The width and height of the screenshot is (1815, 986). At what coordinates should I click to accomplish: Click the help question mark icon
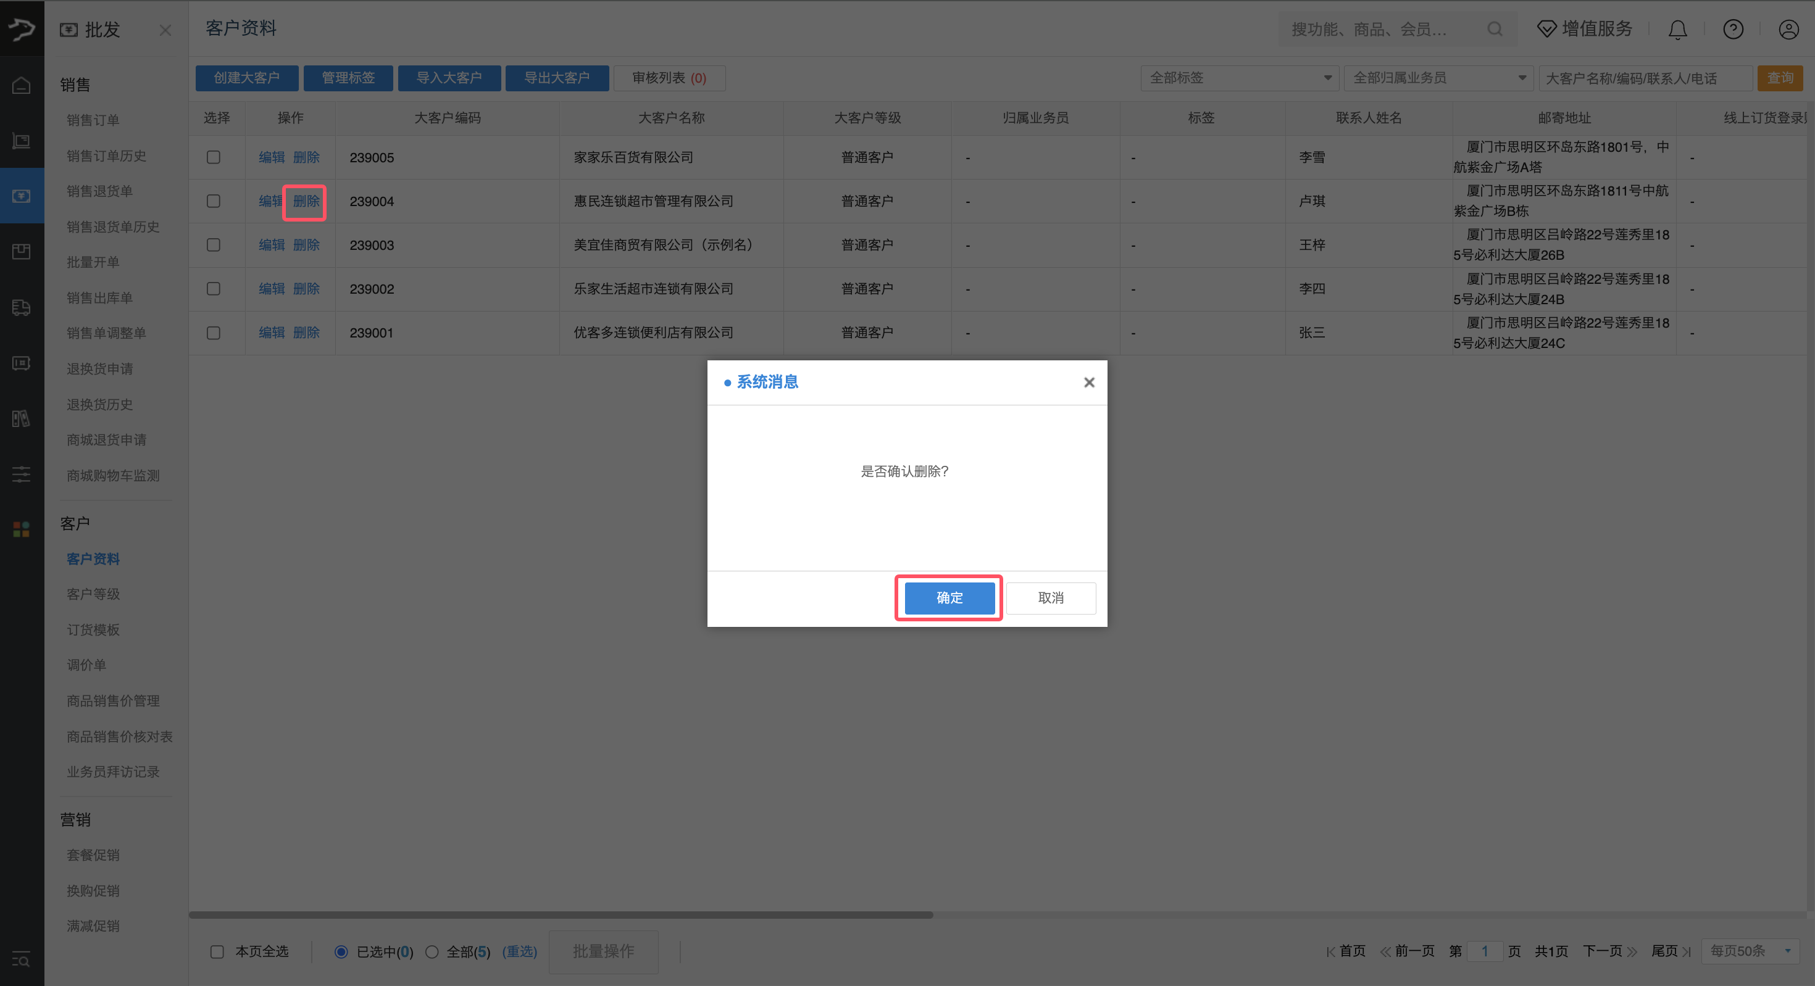(x=1732, y=30)
